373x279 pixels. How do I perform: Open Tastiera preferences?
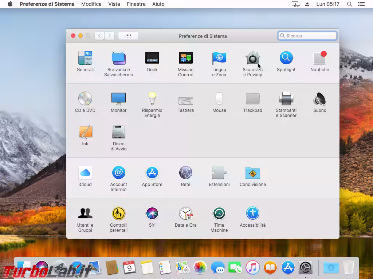pos(185,99)
